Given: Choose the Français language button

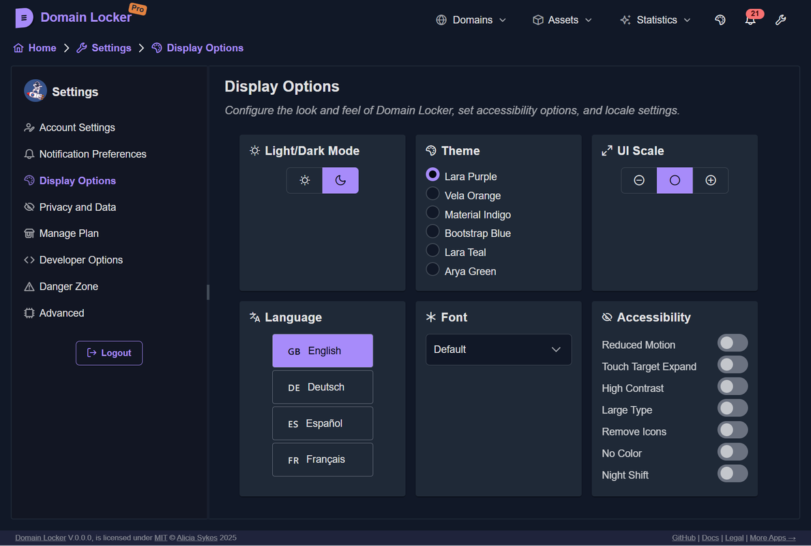Looking at the screenshot, I should tap(323, 459).
